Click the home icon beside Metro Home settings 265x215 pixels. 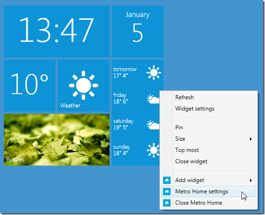pos(167,191)
